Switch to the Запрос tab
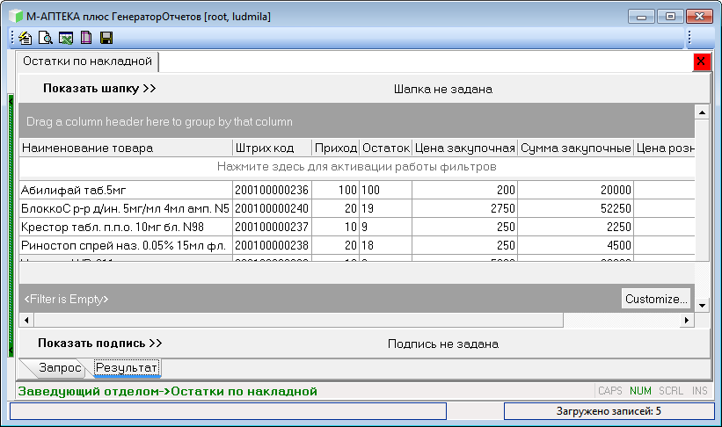This screenshot has height=427, width=722. (60, 367)
